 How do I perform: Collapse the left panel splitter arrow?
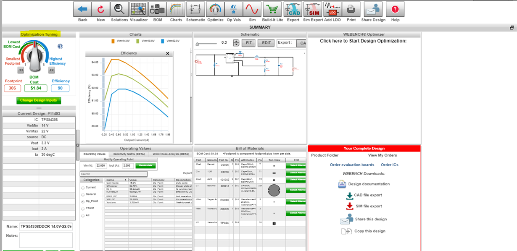pos(77,145)
